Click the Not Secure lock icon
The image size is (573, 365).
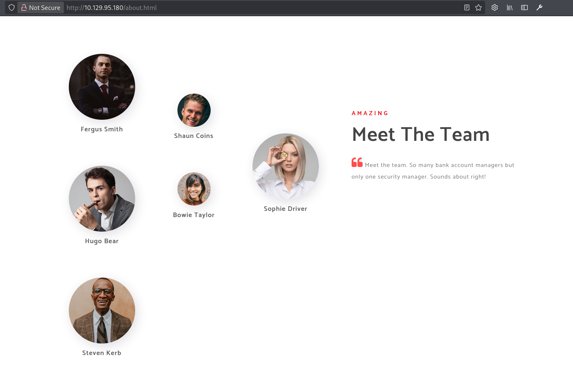[24, 7]
